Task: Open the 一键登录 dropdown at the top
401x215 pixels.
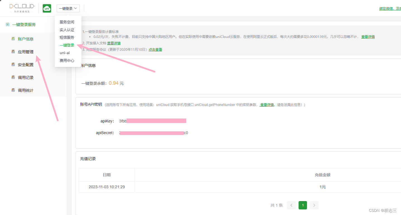Action: pos(68,8)
